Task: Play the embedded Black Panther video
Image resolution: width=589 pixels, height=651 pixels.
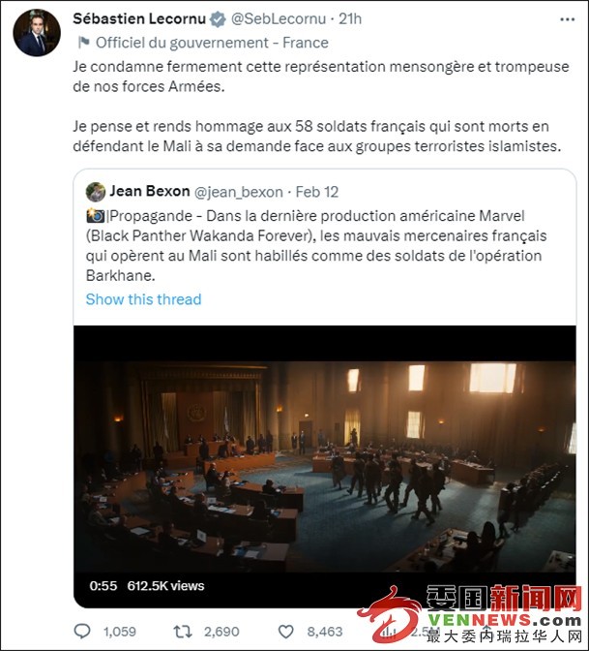Action: pos(325,466)
